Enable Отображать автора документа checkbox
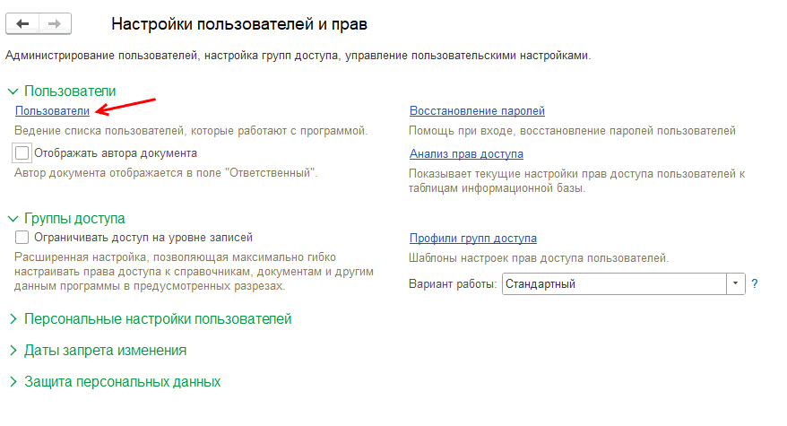787x426 pixels. [22, 153]
